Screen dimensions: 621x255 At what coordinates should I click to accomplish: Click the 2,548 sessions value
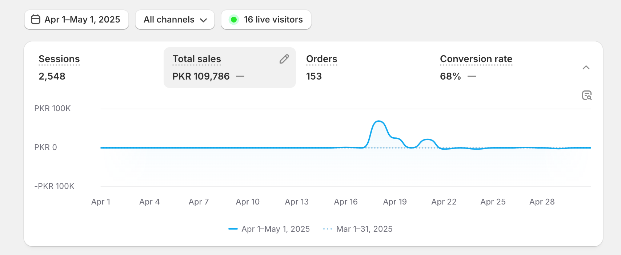[x=52, y=76]
